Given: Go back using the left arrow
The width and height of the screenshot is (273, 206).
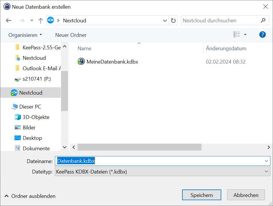Looking at the screenshot, I should pos(8,21).
